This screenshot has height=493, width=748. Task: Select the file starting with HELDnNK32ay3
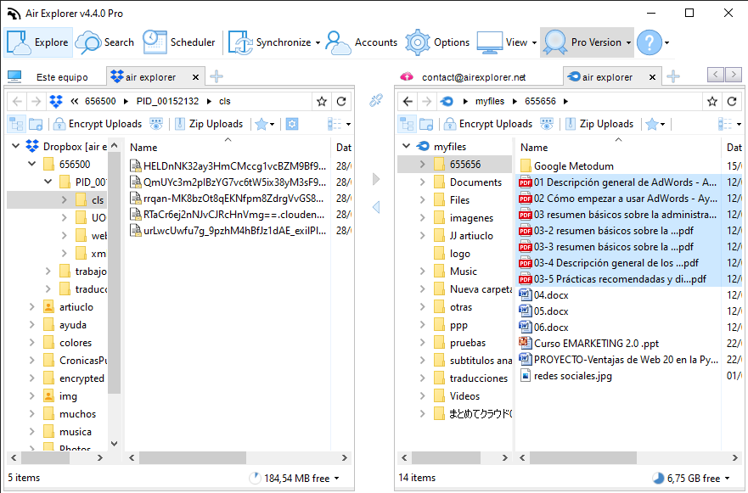pyautogui.click(x=229, y=166)
